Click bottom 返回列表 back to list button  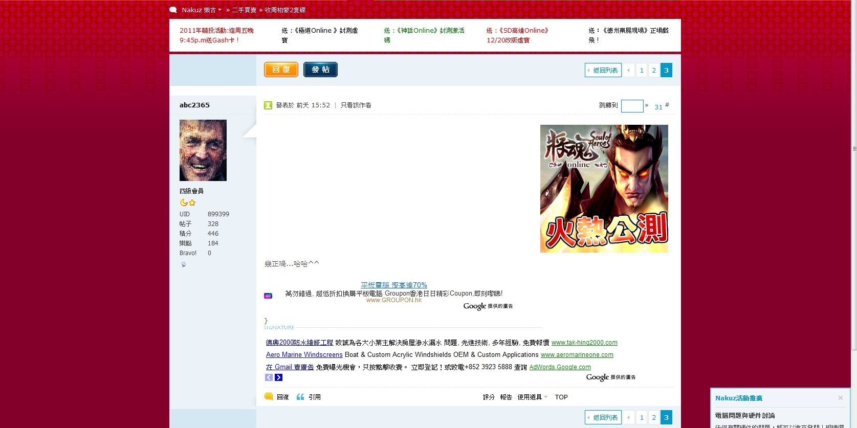click(603, 417)
